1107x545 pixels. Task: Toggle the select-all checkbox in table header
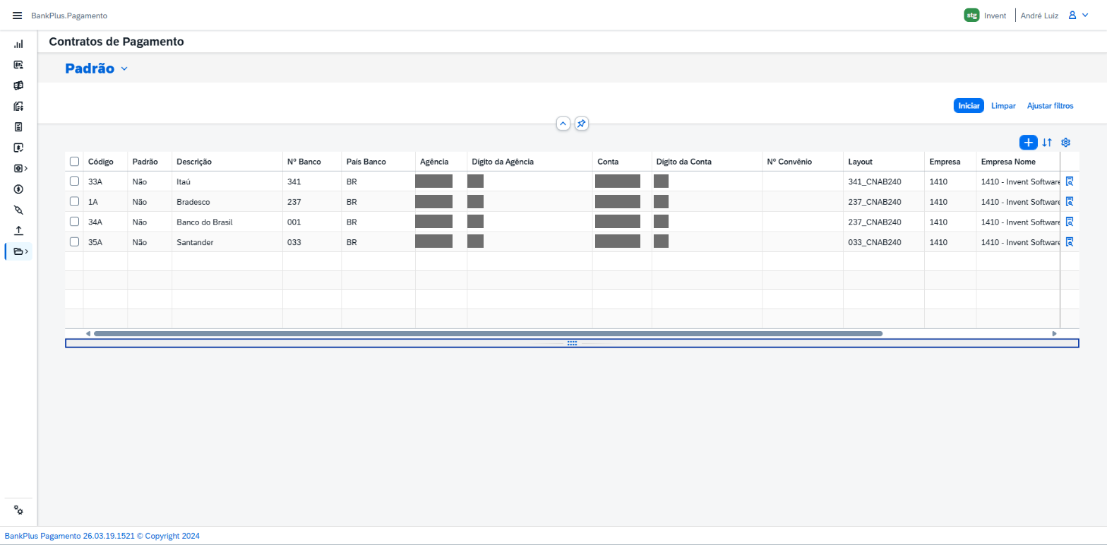coord(74,162)
